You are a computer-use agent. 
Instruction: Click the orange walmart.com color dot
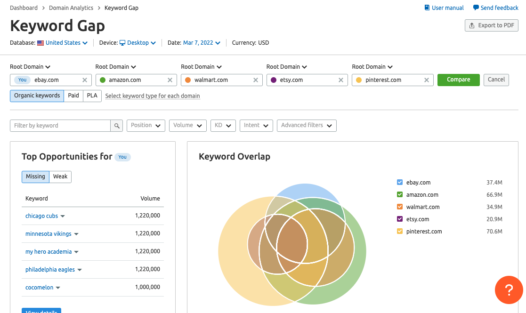[188, 80]
